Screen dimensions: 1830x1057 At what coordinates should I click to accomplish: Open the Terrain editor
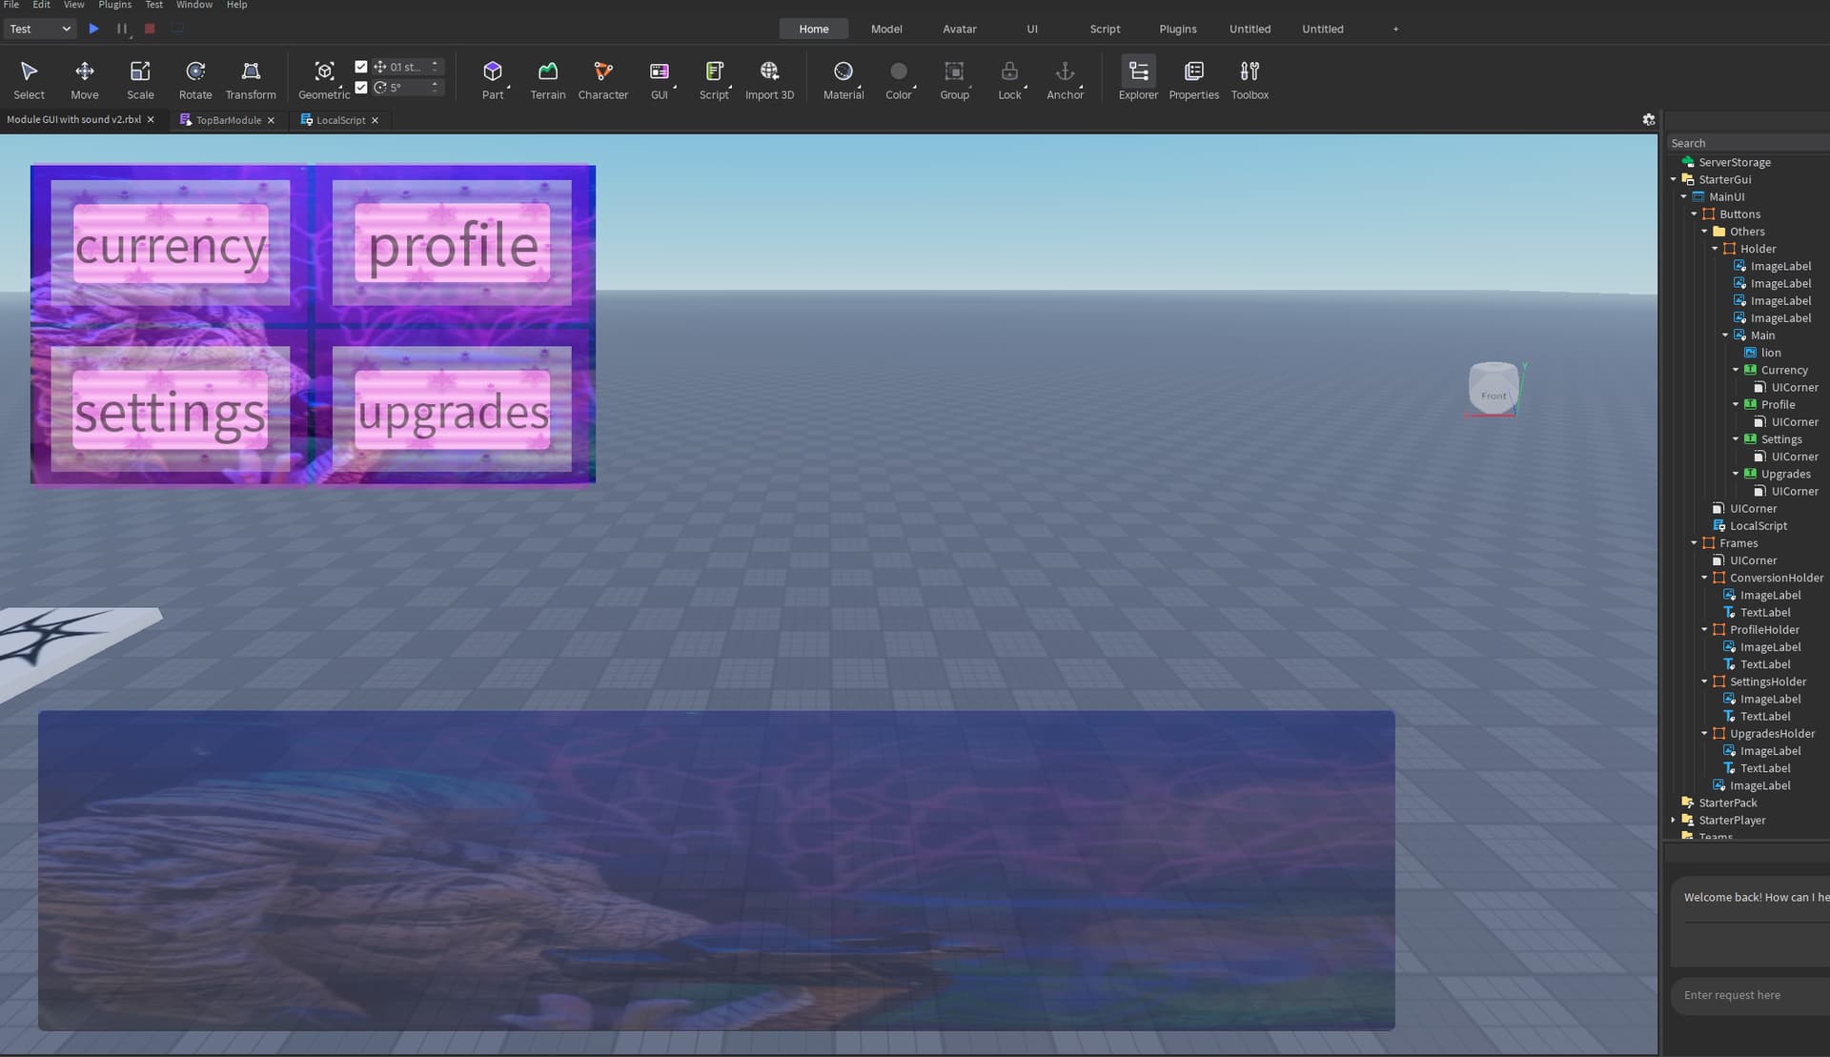547,78
